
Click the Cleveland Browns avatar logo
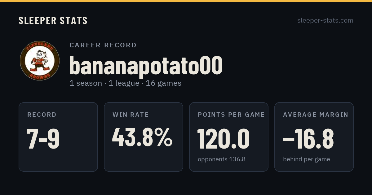tap(40, 61)
